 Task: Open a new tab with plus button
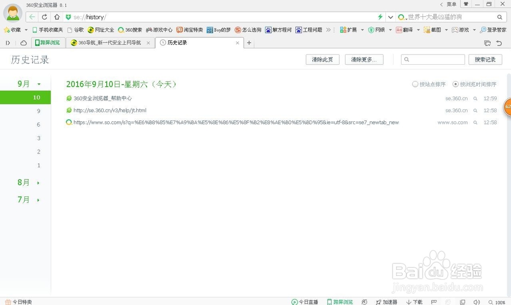coord(249,43)
